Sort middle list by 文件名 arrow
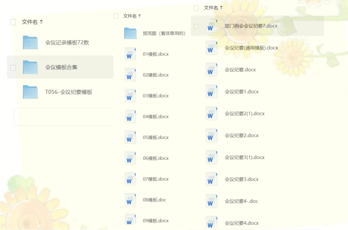 click(x=140, y=16)
